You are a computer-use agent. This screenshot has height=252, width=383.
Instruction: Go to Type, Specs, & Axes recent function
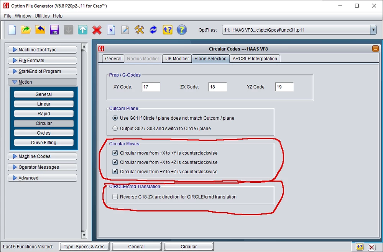tap(84, 247)
